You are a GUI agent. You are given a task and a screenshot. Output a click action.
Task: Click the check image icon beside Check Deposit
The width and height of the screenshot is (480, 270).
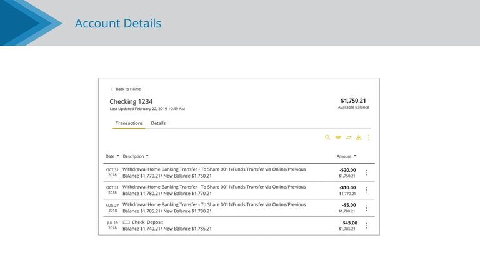coord(126,222)
